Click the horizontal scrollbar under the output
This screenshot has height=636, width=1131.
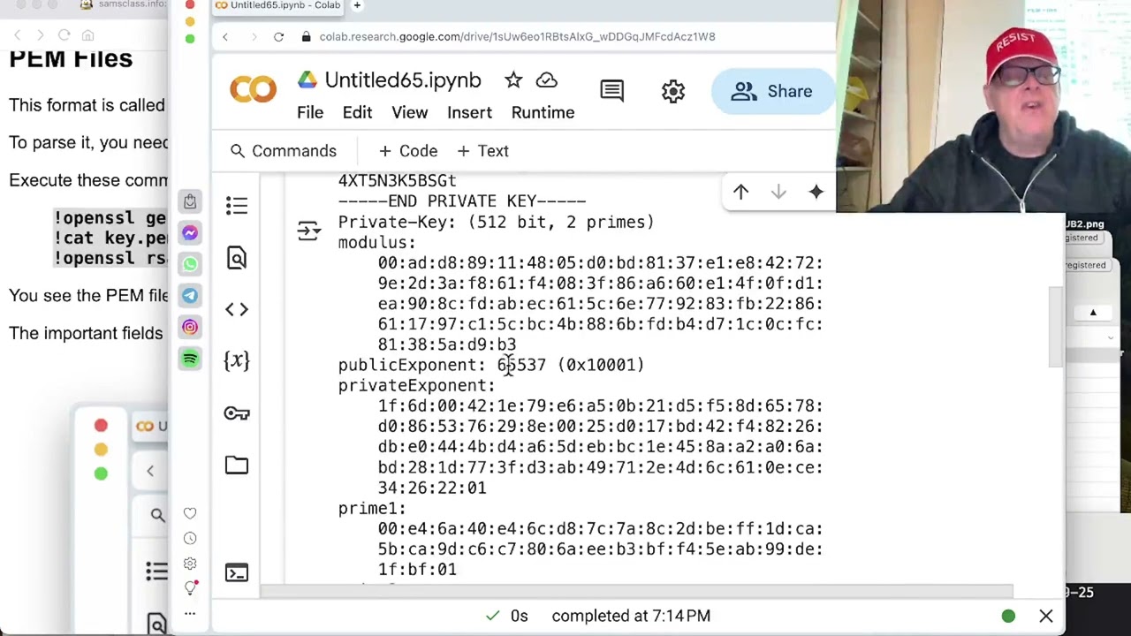[636, 591]
